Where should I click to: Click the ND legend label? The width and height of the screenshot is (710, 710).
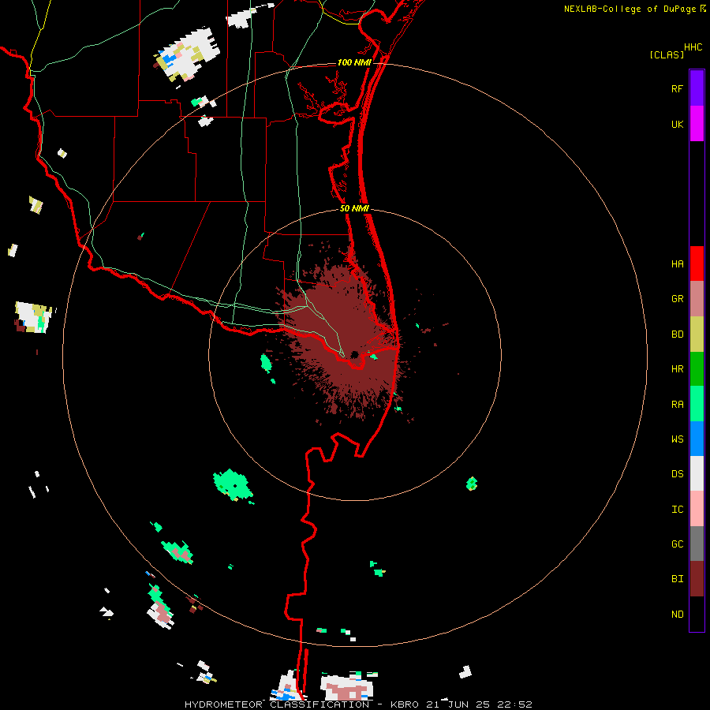tap(677, 614)
